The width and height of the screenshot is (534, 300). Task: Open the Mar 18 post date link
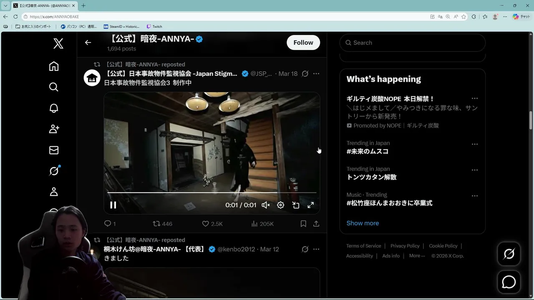(x=288, y=74)
